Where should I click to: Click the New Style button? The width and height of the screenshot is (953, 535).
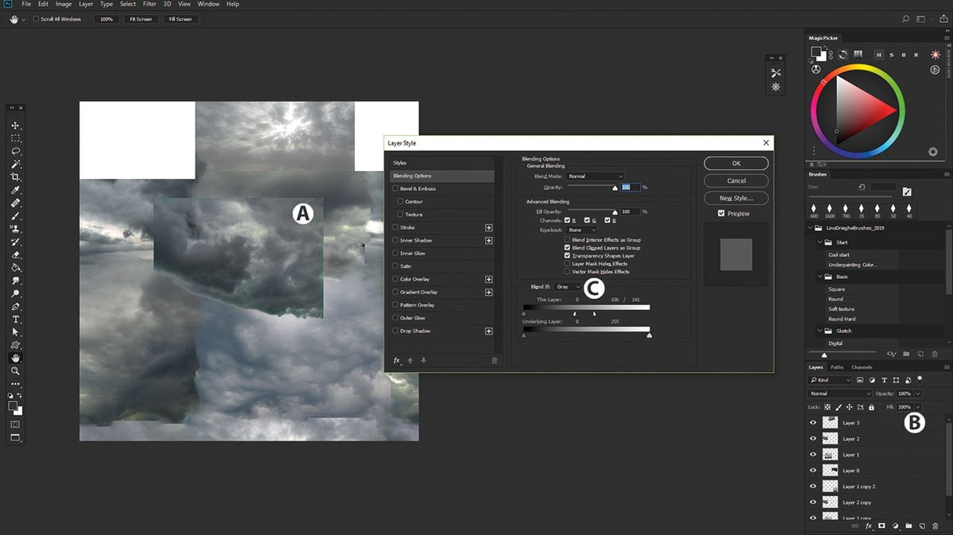735,198
